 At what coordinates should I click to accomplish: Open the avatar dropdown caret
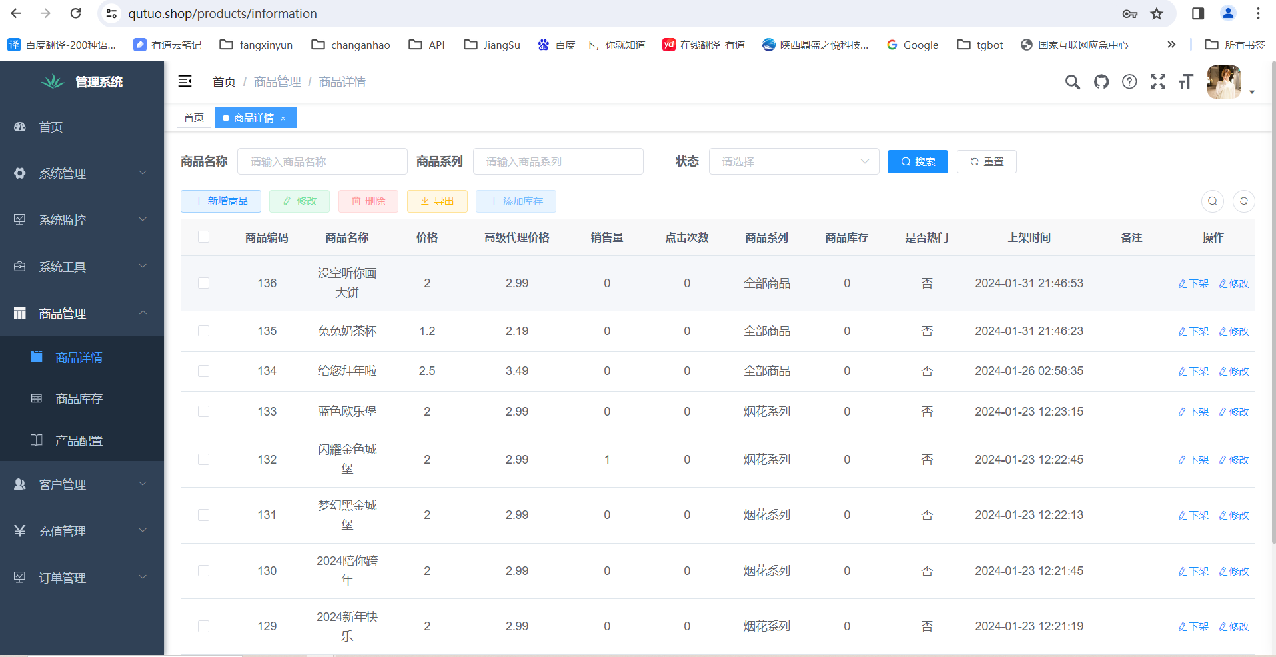coord(1252,92)
